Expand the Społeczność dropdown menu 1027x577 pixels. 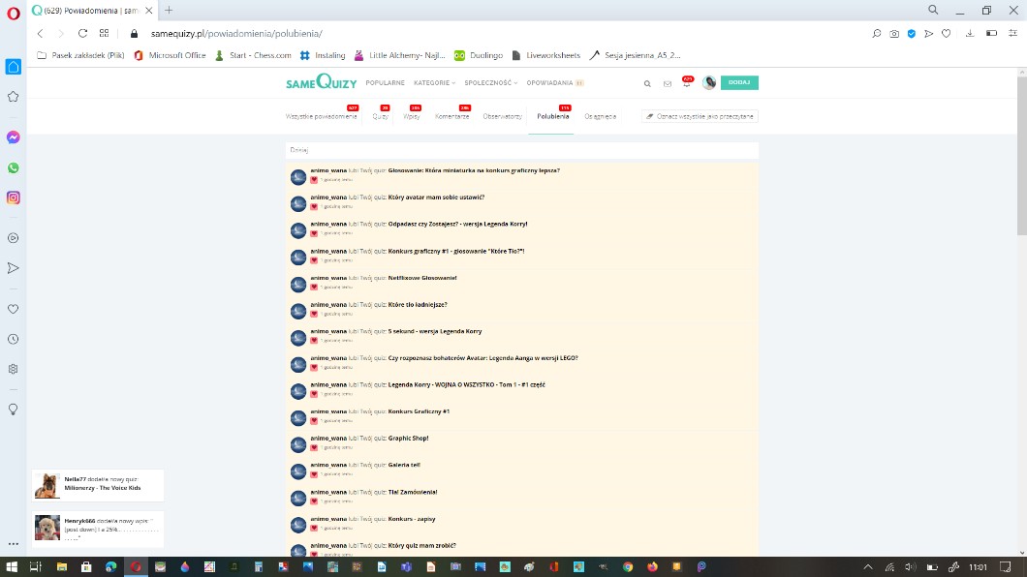tap(490, 83)
